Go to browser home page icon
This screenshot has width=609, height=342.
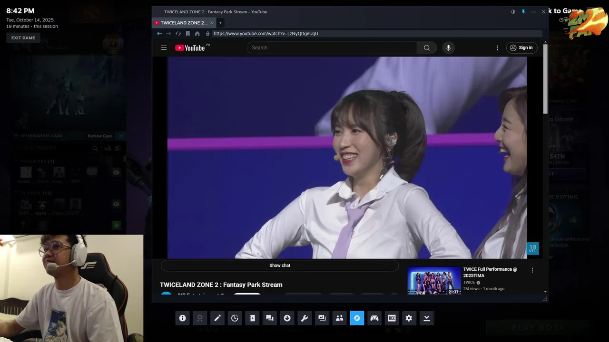(x=197, y=34)
